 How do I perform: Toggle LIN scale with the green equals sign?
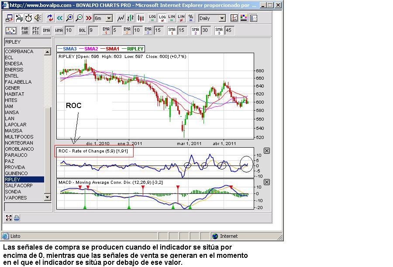point(172,18)
